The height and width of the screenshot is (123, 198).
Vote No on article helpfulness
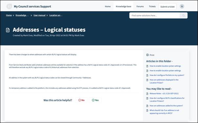(81, 100)
